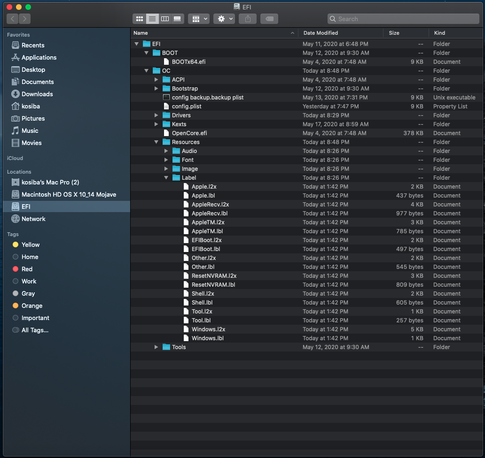Click into the Search field

click(403, 19)
